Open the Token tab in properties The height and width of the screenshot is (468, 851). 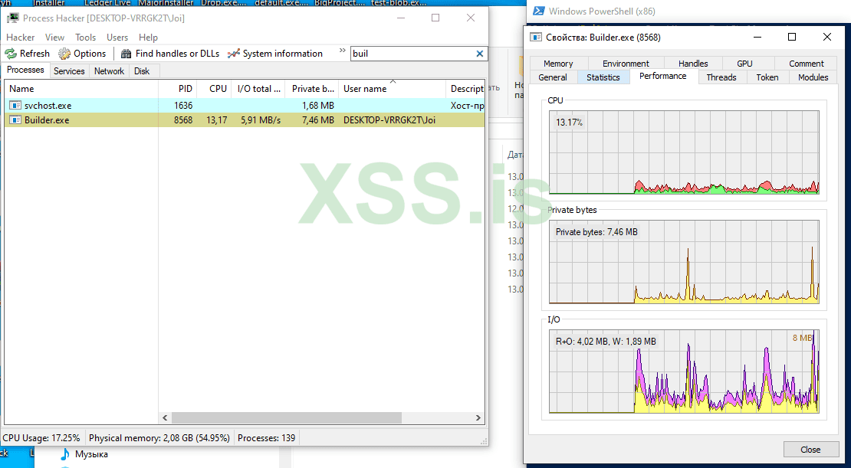(767, 77)
